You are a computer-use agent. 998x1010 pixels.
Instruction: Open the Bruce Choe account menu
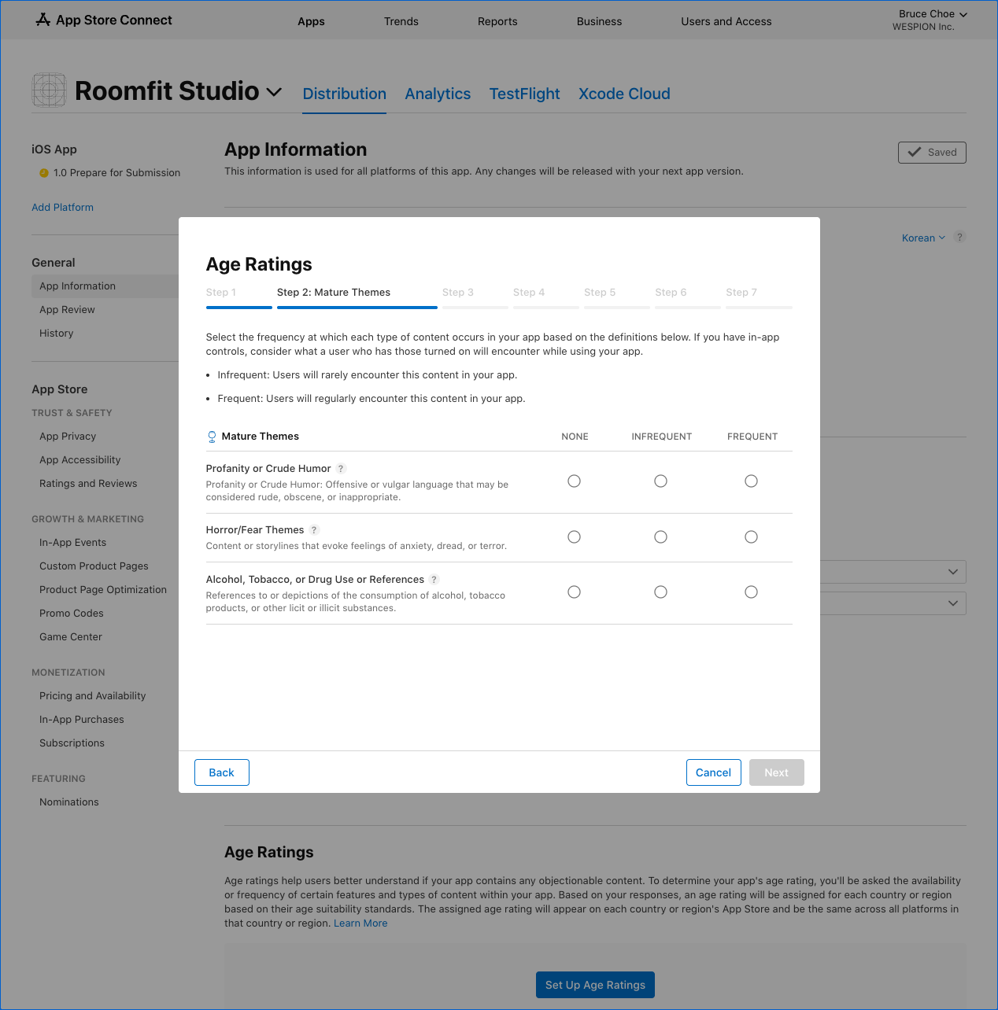coord(932,14)
